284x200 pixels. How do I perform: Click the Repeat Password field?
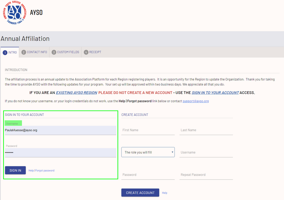[x=206, y=175]
